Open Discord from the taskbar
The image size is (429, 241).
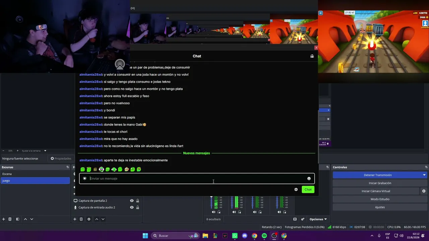(x=245, y=236)
